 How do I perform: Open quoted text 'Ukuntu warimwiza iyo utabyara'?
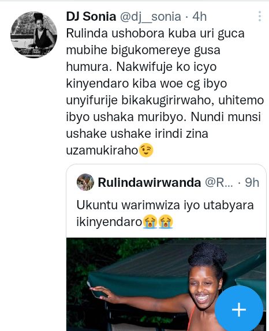point(165,205)
